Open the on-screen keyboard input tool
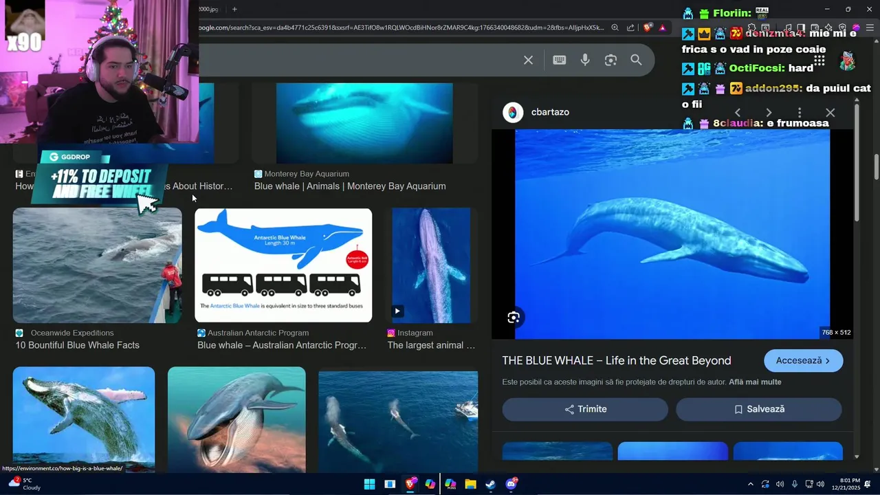The image size is (880, 495). [x=560, y=60]
